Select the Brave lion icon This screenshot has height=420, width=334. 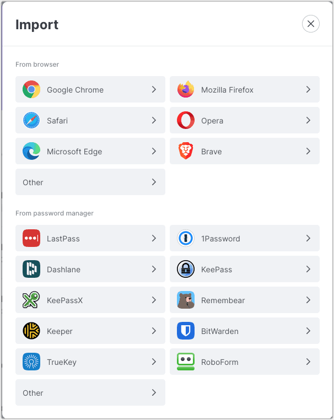click(186, 151)
